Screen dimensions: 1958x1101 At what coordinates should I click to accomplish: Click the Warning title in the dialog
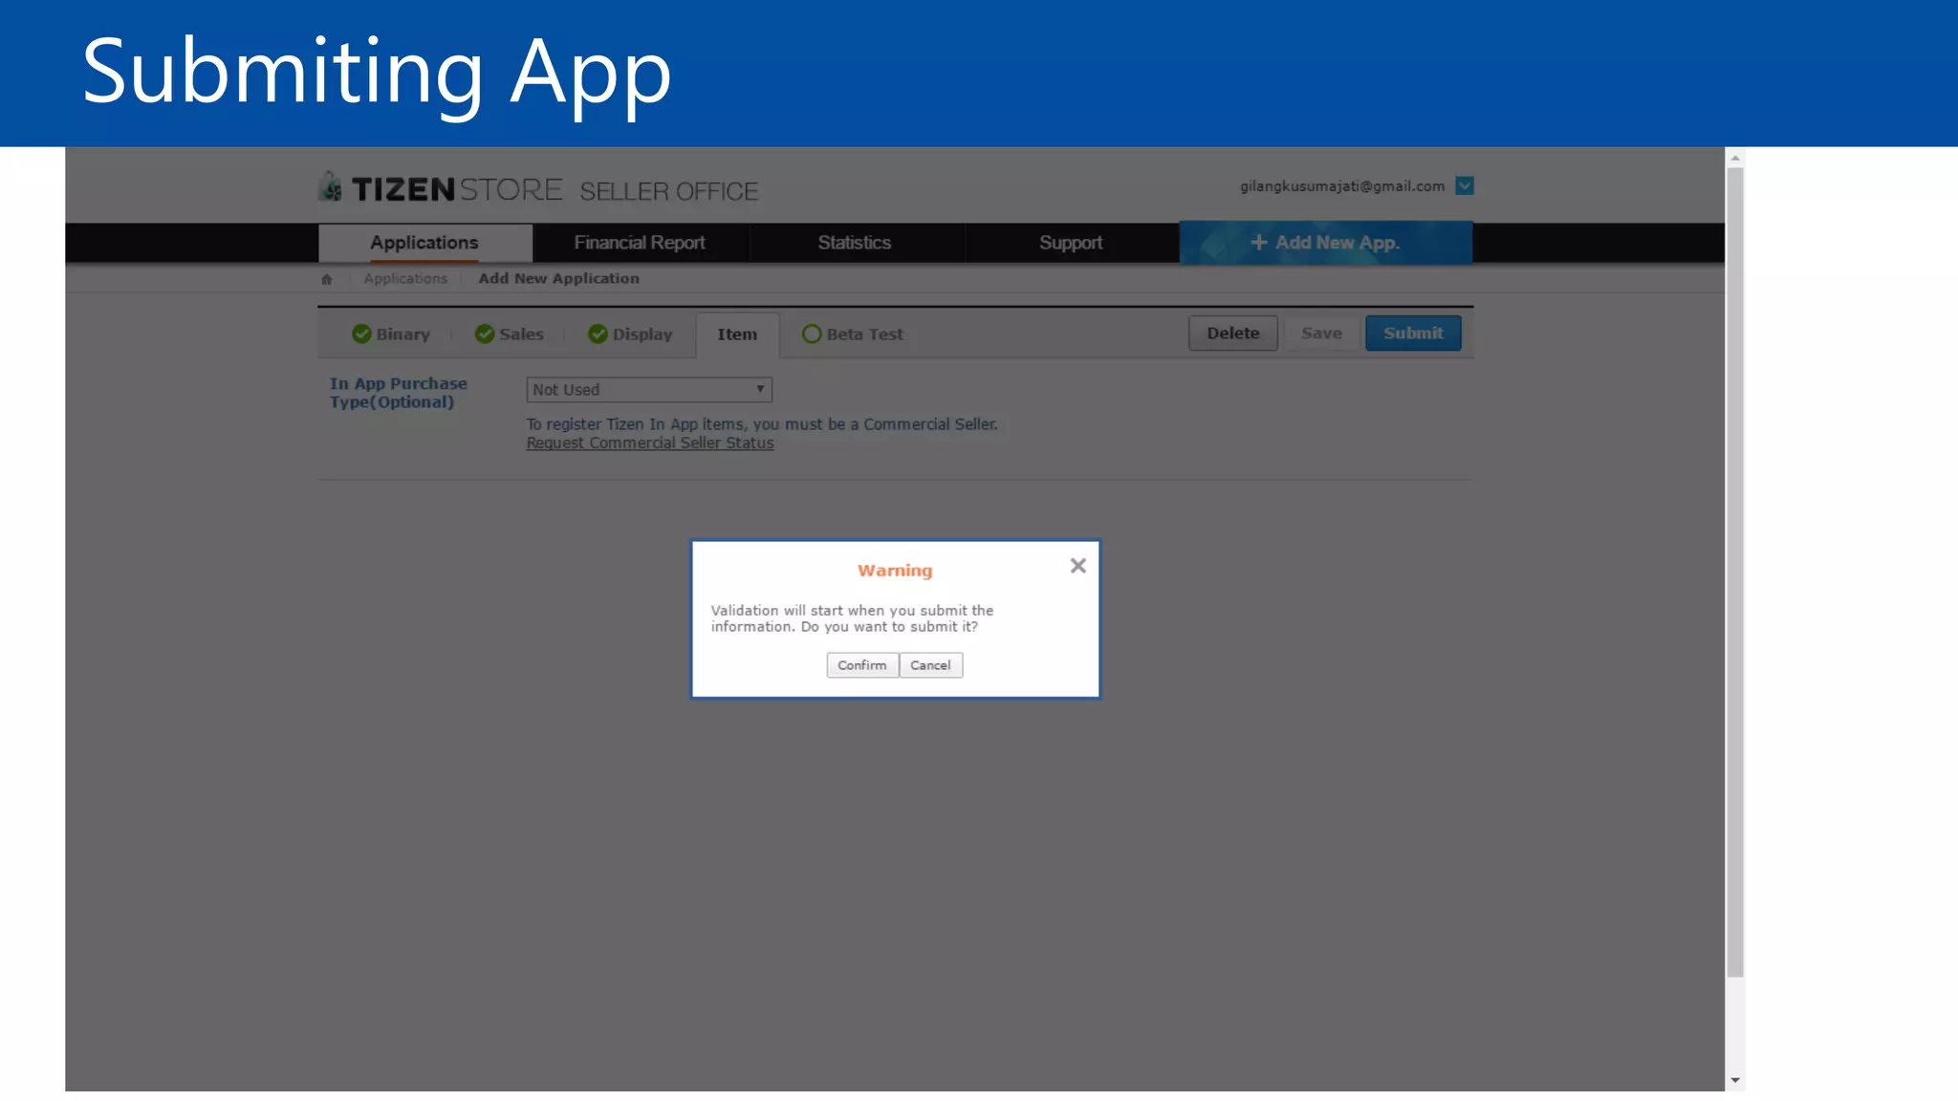coord(895,571)
